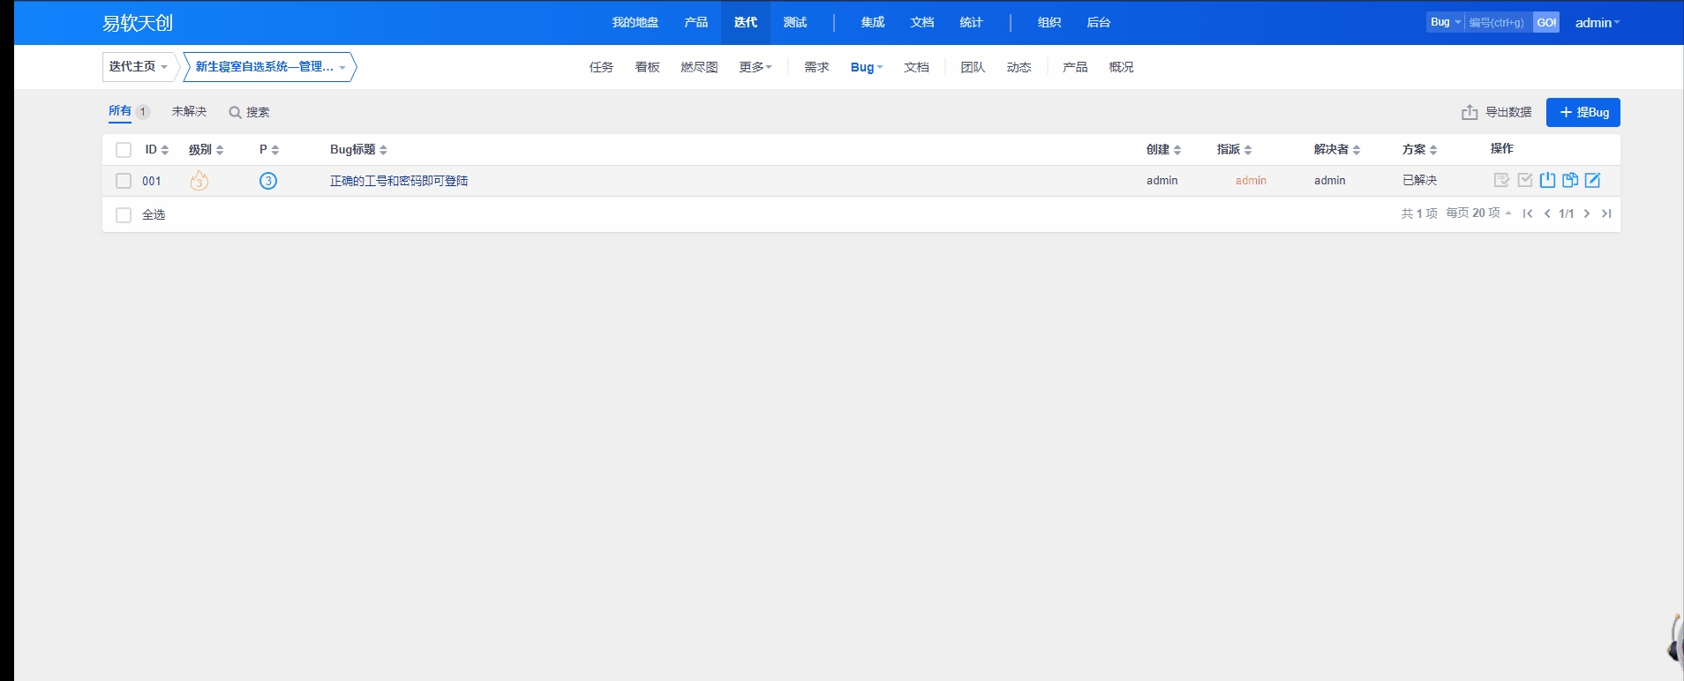Click the flame severity icon of bug 001
This screenshot has height=681, width=1684.
(199, 181)
